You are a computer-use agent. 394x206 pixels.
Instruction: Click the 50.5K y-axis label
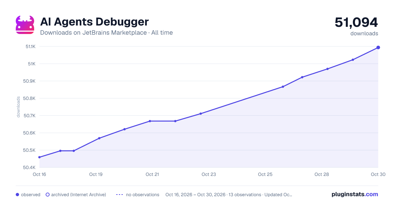(29, 150)
